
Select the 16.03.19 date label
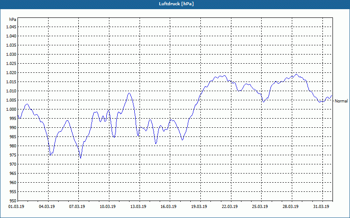point(168,207)
